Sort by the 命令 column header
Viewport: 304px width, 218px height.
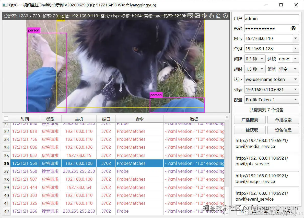(139, 119)
